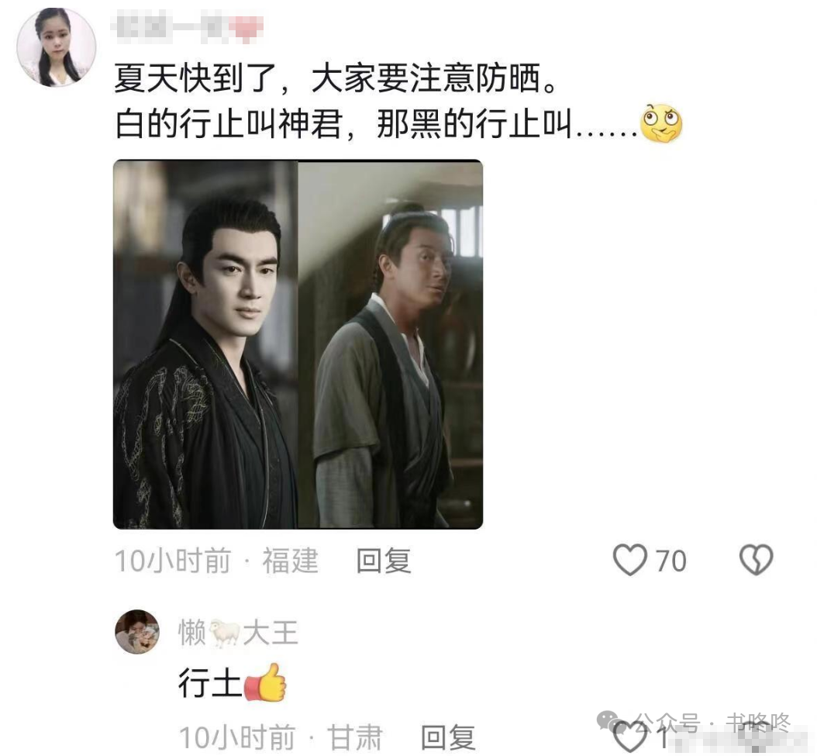Select the comment text about sunscreen

click(x=335, y=78)
